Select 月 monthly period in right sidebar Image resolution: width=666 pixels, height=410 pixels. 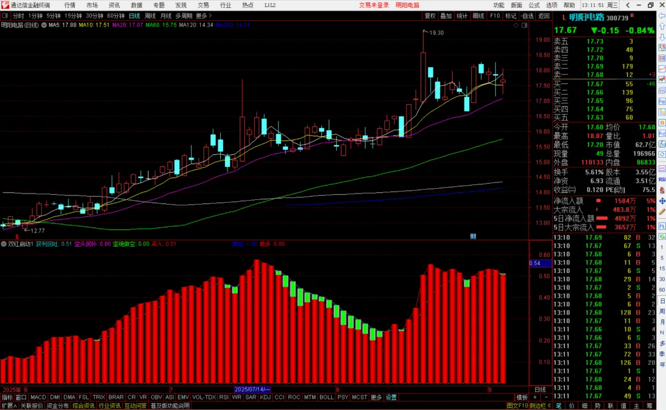click(662, 322)
